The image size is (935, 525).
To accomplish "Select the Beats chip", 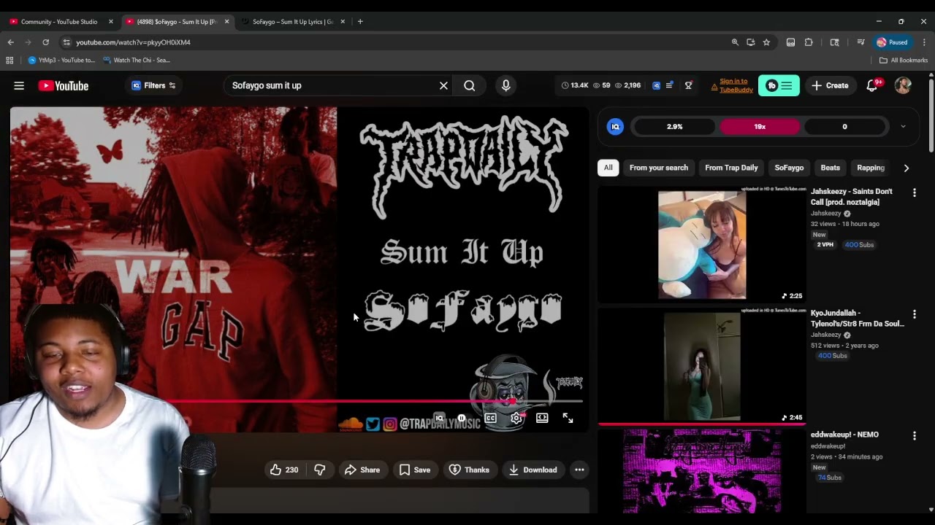I will (x=831, y=168).
